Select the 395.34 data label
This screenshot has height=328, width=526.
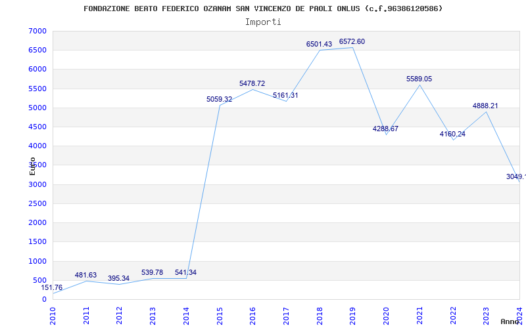[x=118, y=278]
